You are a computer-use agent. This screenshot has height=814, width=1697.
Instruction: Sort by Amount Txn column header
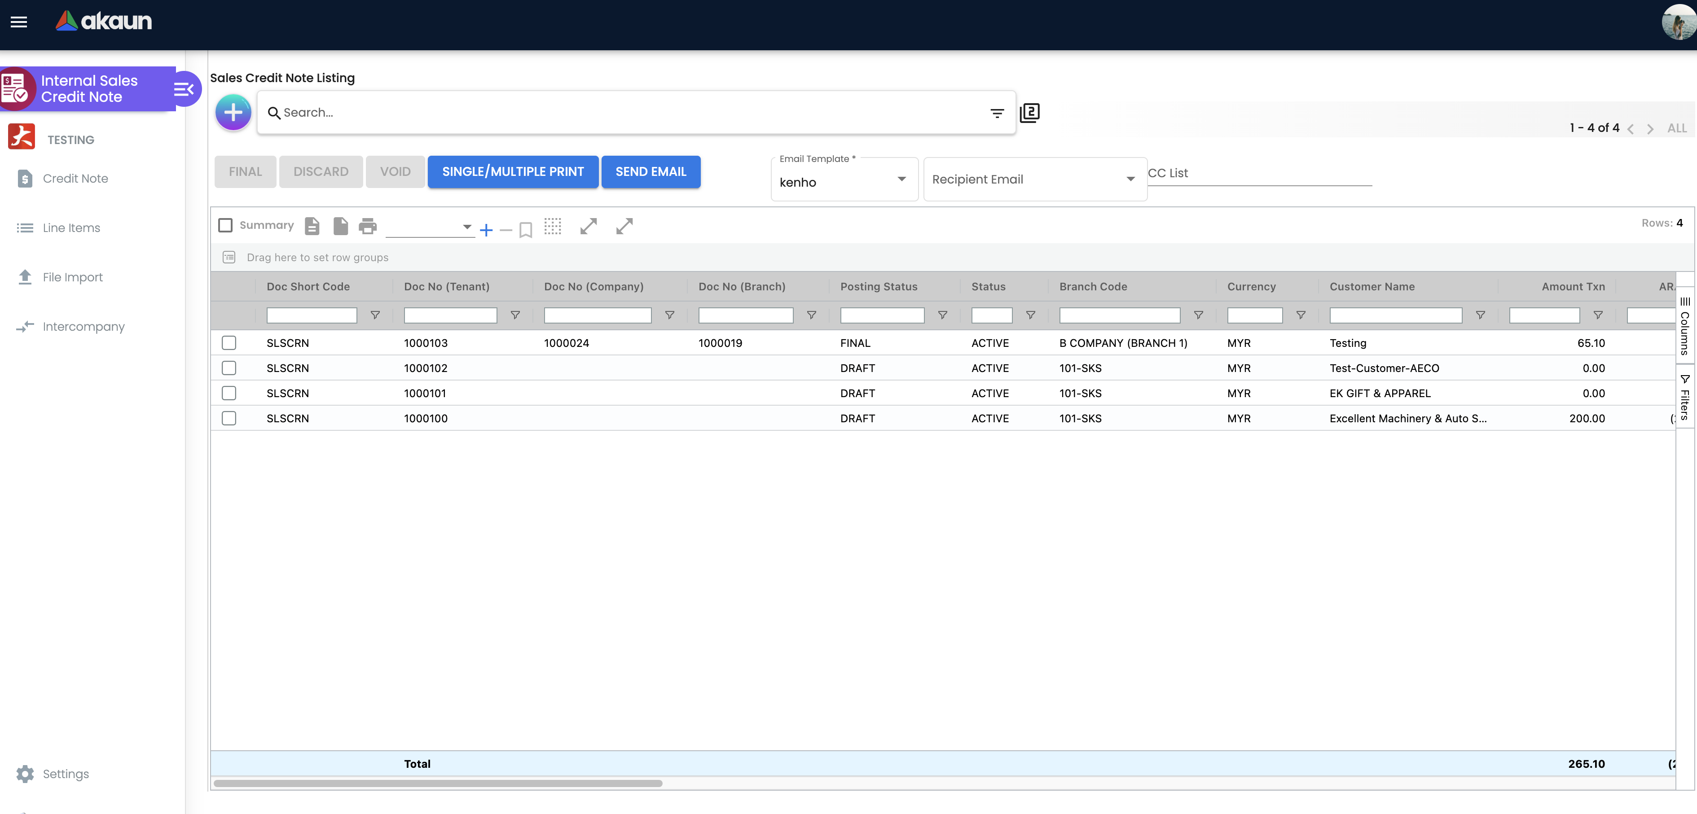[1573, 287]
